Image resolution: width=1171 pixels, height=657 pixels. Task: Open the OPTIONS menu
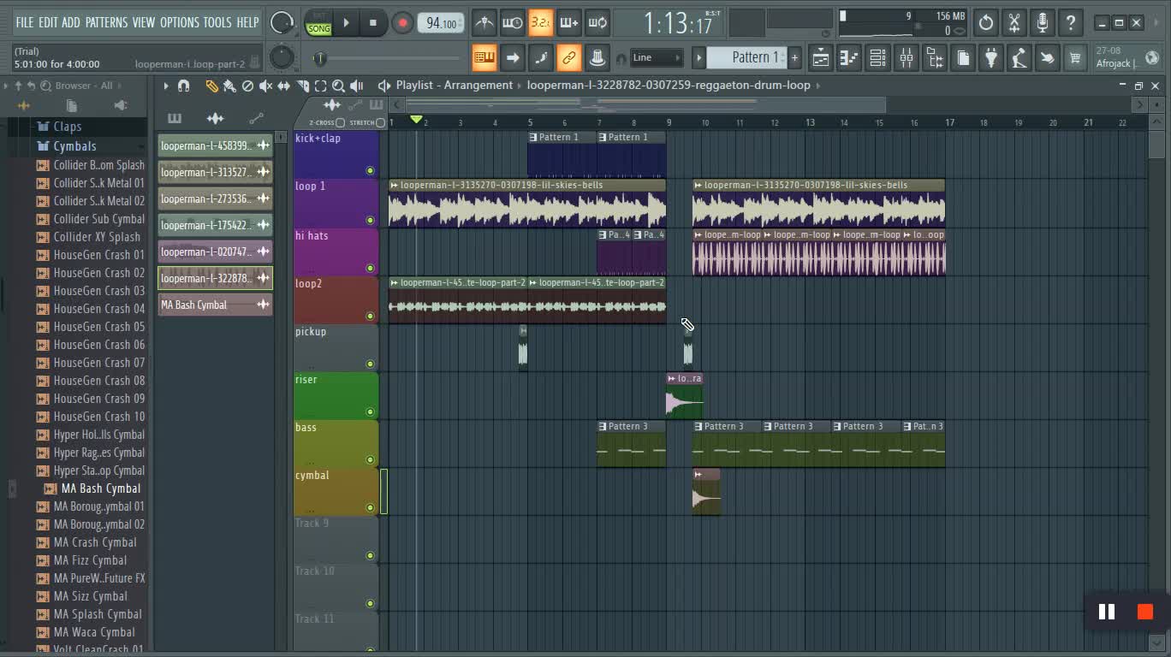(x=180, y=22)
